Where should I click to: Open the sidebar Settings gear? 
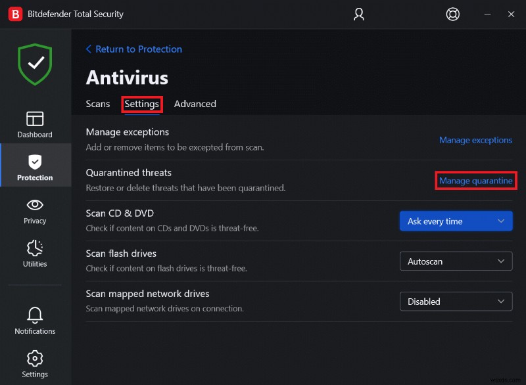[35, 363]
